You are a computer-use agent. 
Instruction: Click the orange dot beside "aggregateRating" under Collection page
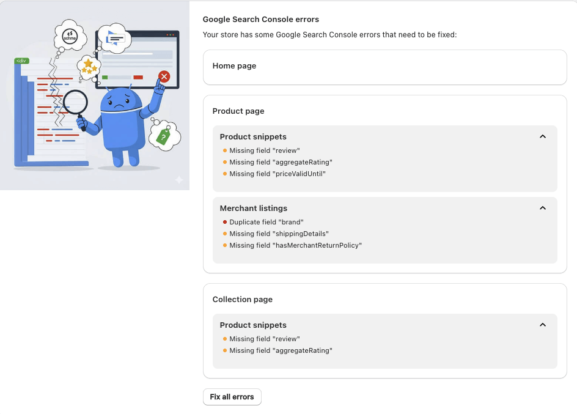coord(224,350)
